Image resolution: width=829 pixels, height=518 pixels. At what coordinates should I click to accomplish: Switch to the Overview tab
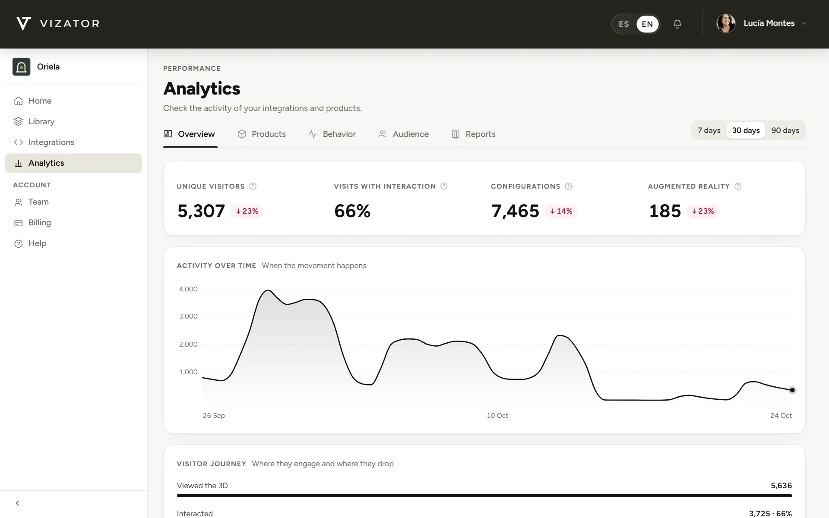coord(190,134)
